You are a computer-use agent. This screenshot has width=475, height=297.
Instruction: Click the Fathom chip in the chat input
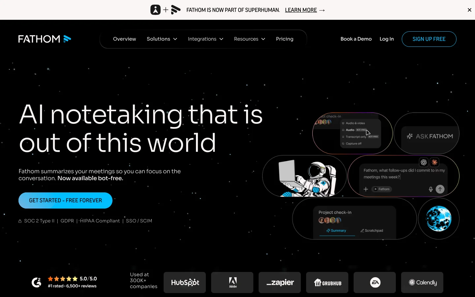[x=382, y=189]
